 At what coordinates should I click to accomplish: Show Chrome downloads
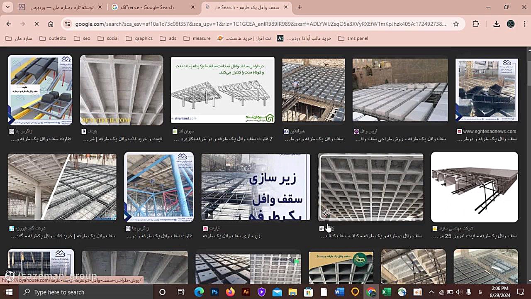pyautogui.click(x=497, y=24)
